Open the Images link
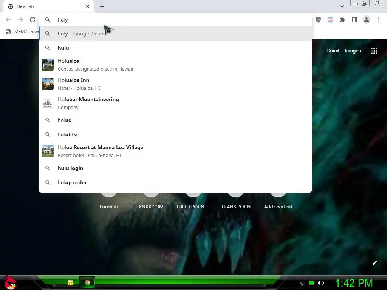The image size is (387, 290). (353, 51)
